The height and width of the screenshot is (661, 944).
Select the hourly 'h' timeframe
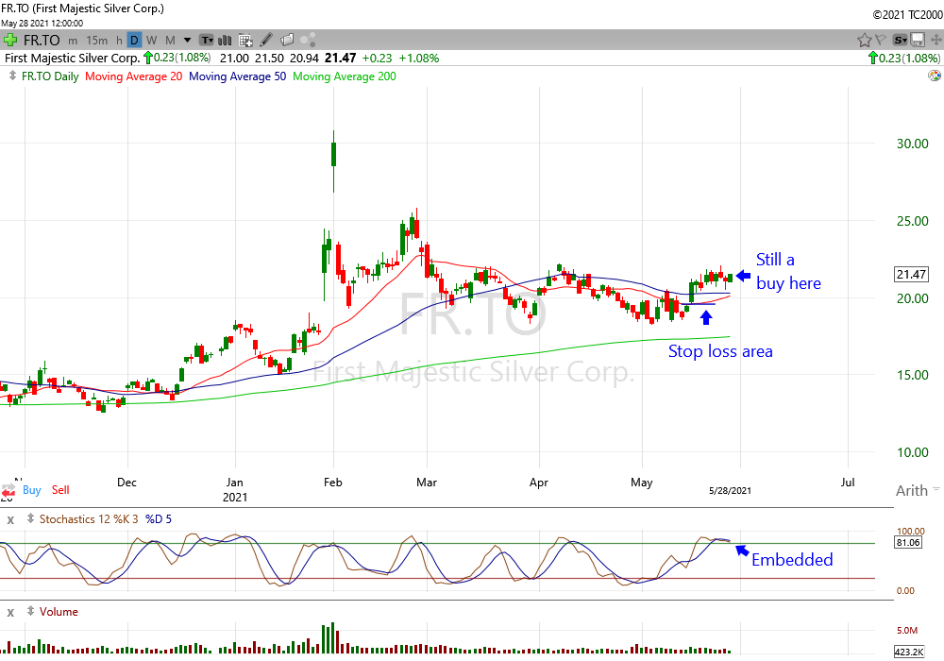tap(119, 41)
